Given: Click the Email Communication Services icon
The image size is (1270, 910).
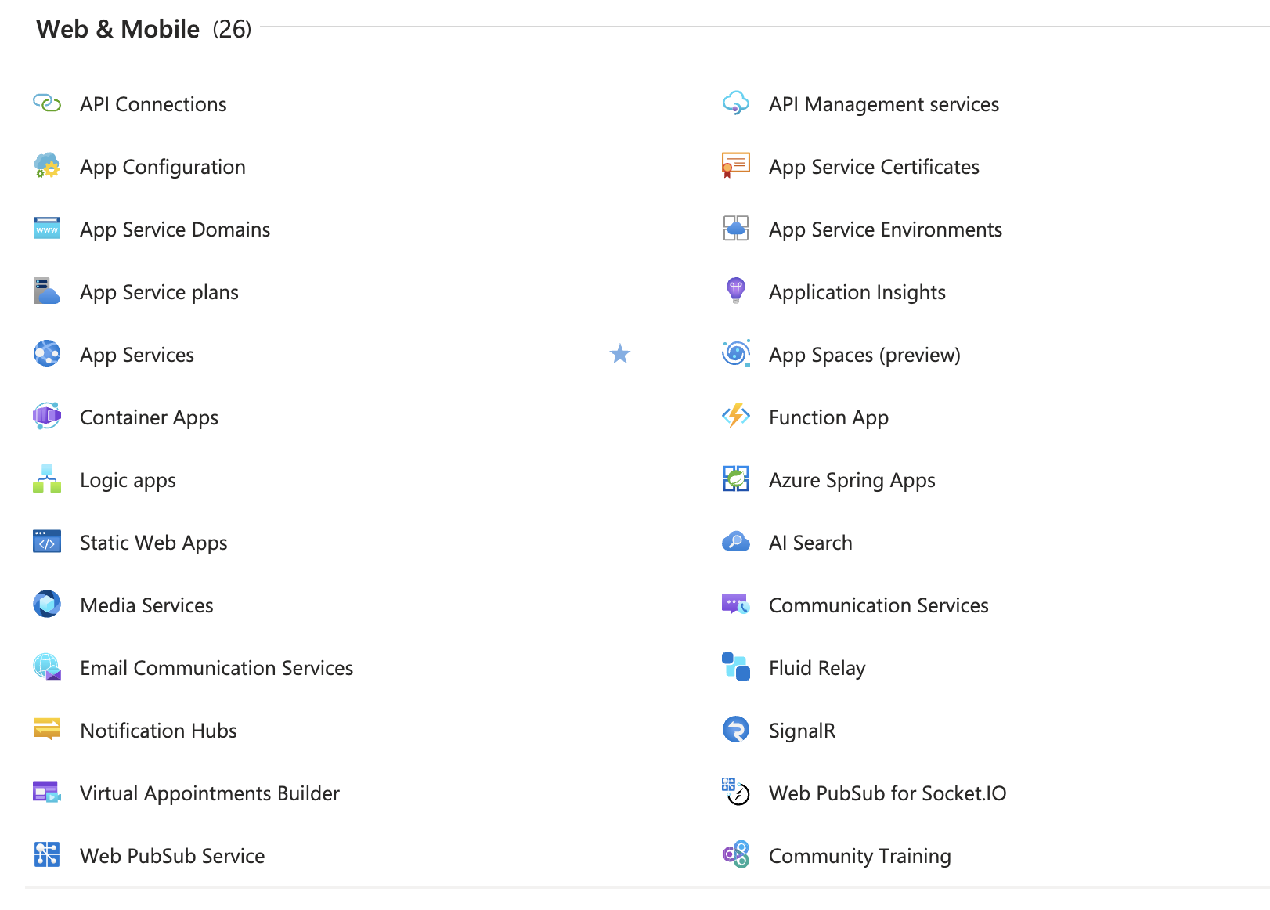Looking at the screenshot, I should pos(47,667).
